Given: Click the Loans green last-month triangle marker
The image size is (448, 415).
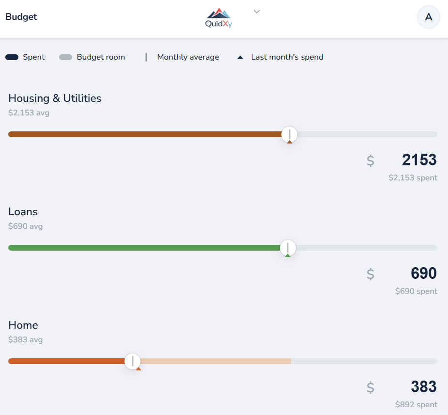Looking at the screenshot, I should point(288,255).
